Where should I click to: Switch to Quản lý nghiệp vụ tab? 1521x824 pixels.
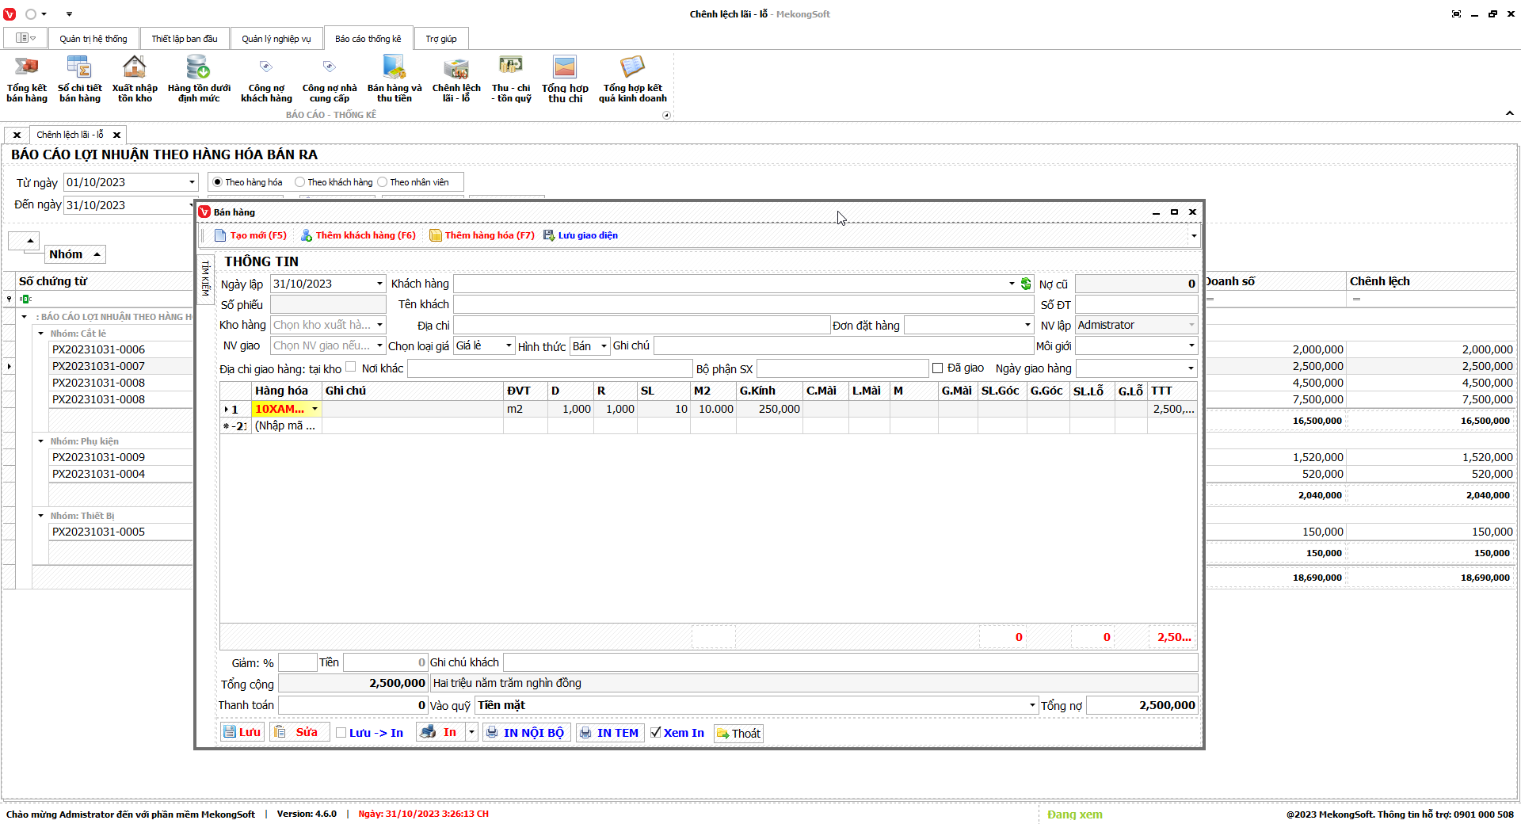(276, 39)
